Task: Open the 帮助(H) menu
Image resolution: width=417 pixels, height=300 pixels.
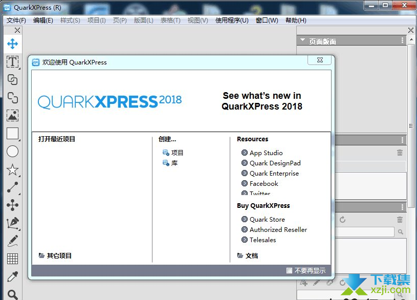Action: coord(296,20)
